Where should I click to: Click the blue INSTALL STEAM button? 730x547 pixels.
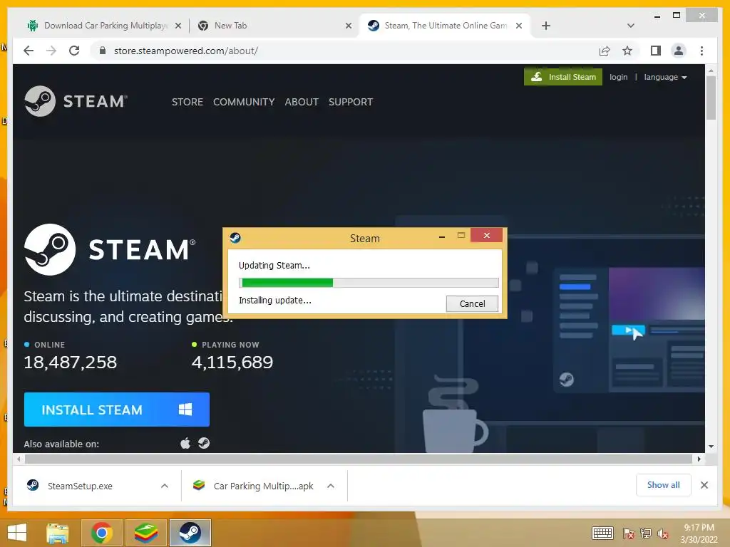[x=117, y=410]
